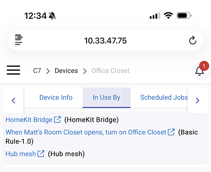Tap the silent mode bell icon
Viewport: 211px width, 172px height.
click(52, 15)
